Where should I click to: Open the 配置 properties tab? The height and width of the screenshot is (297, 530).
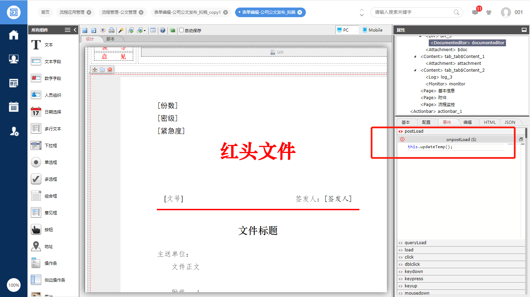(x=426, y=122)
